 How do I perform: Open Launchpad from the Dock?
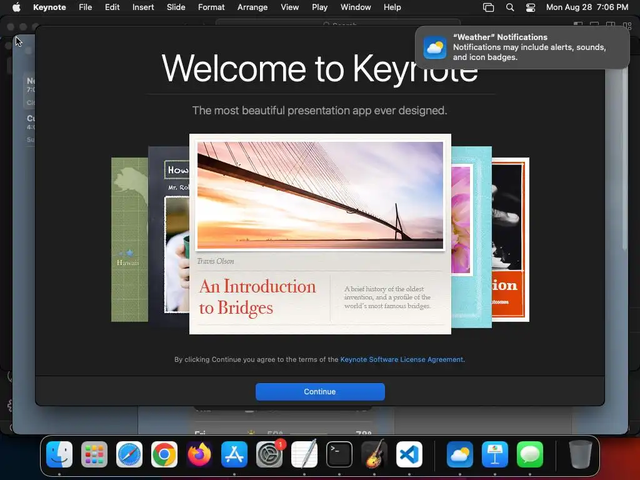94,454
